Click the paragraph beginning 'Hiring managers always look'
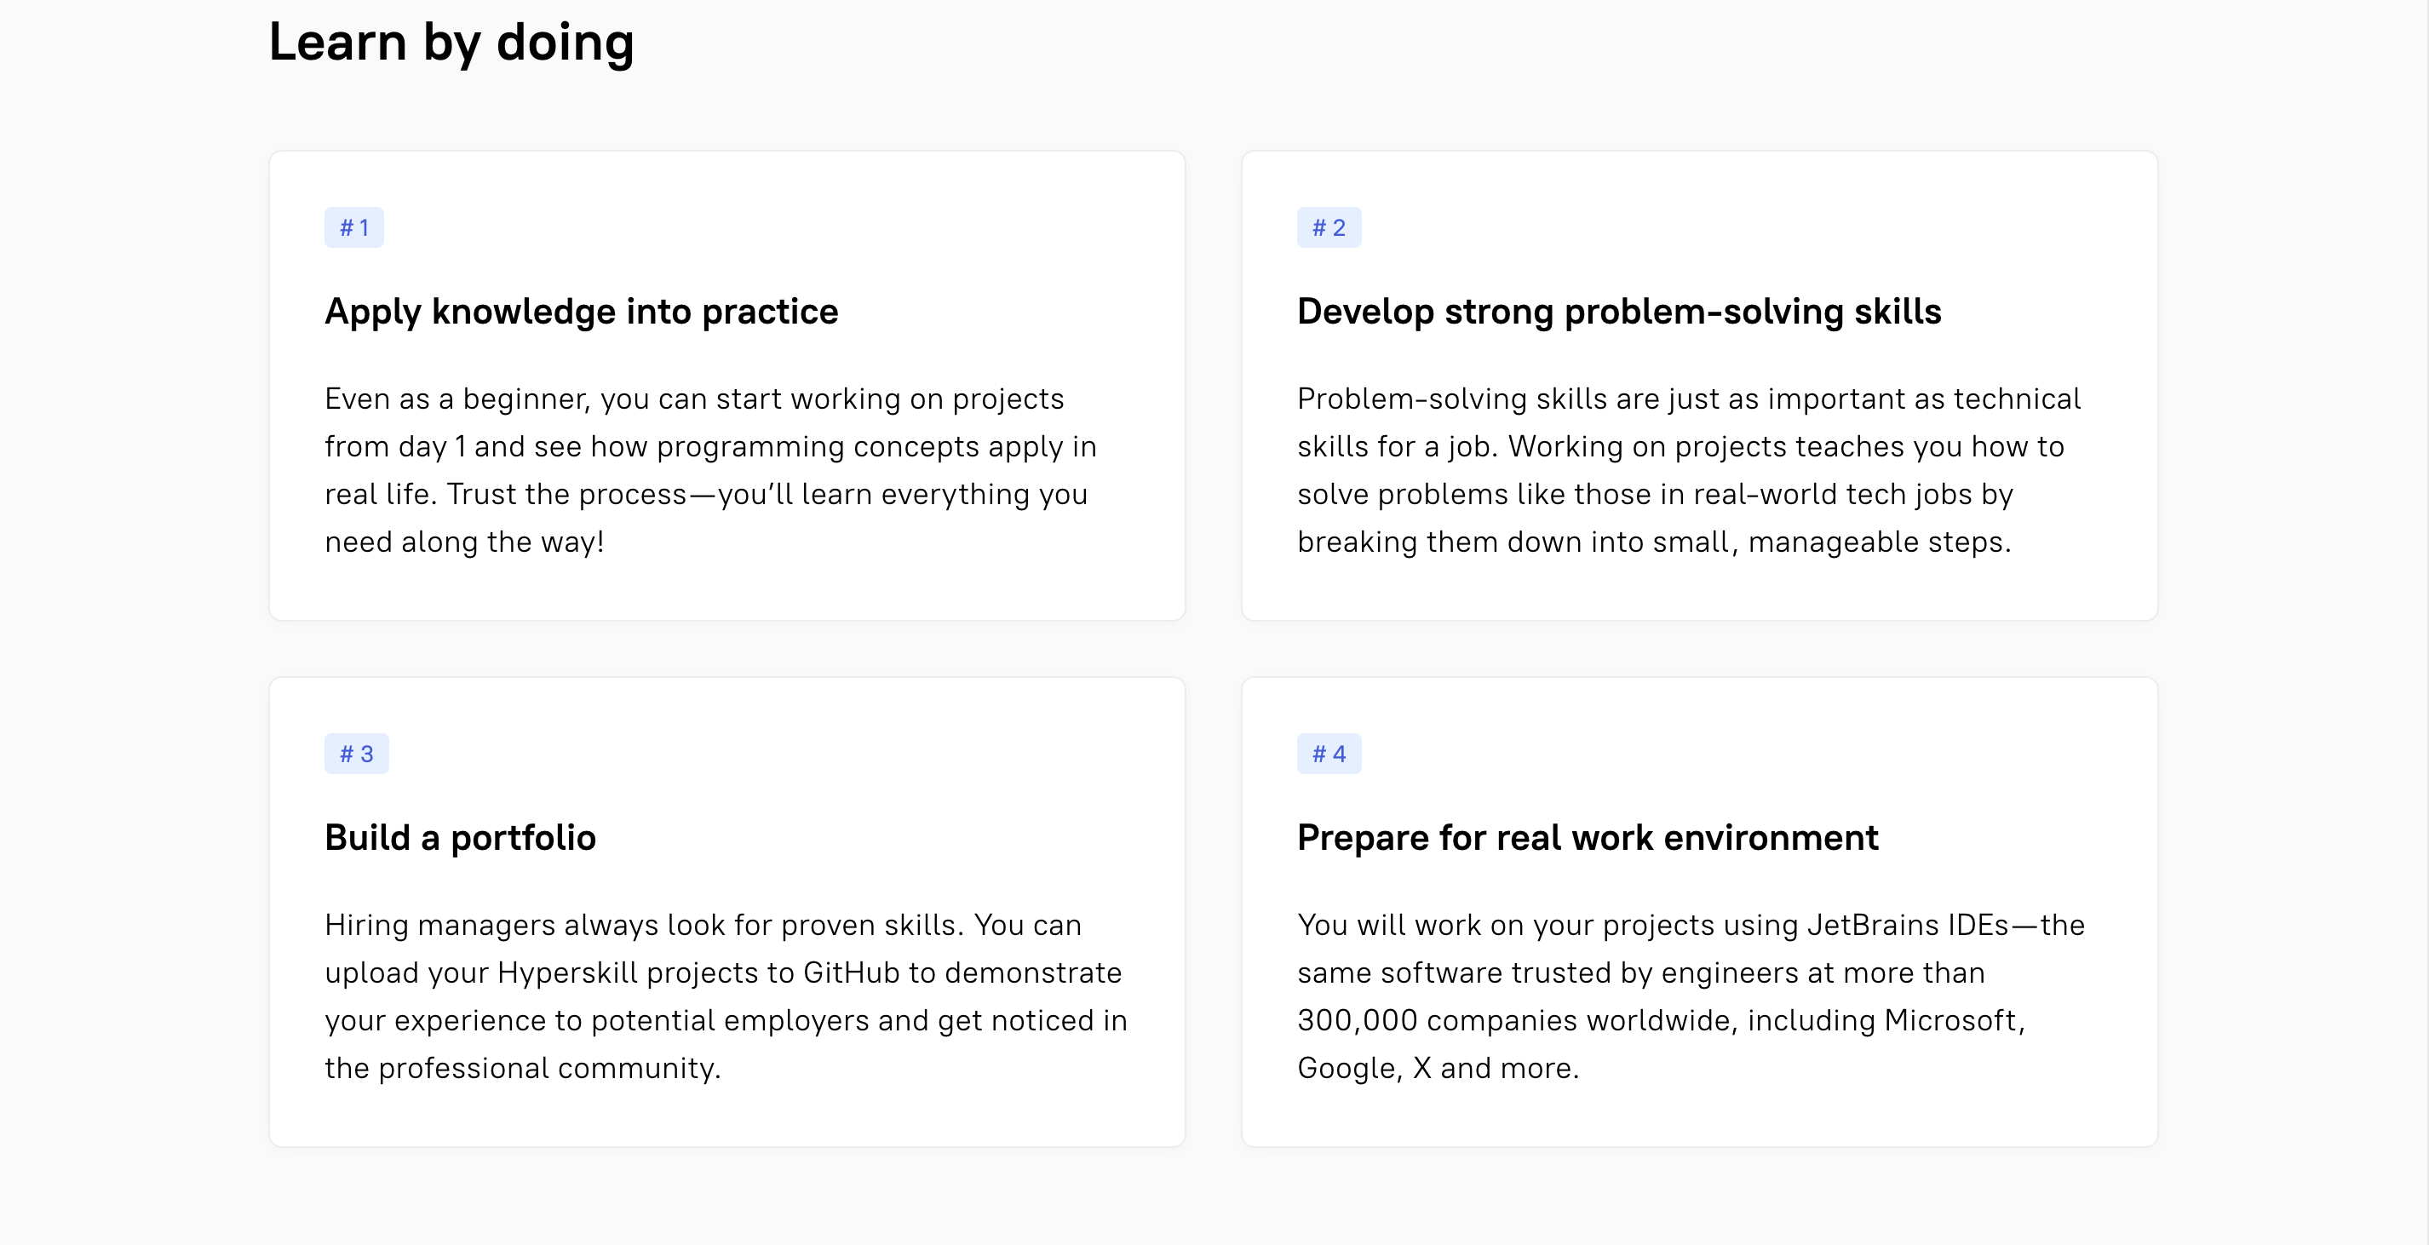The image size is (2429, 1245). [x=724, y=995]
